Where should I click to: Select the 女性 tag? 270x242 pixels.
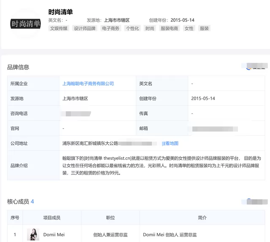(189, 28)
